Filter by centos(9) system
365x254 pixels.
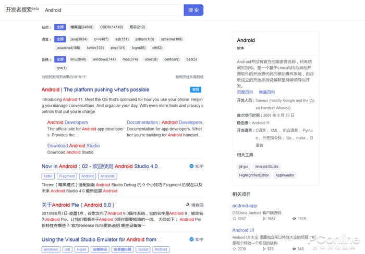[172, 59]
